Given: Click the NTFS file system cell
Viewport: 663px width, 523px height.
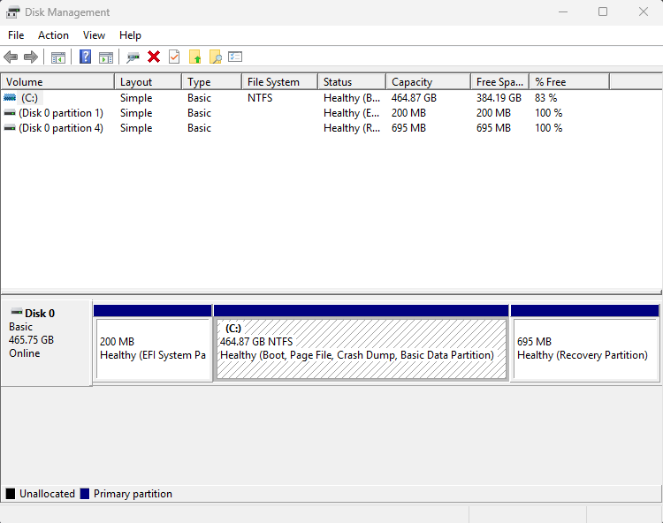Looking at the screenshot, I should click(260, 97).
